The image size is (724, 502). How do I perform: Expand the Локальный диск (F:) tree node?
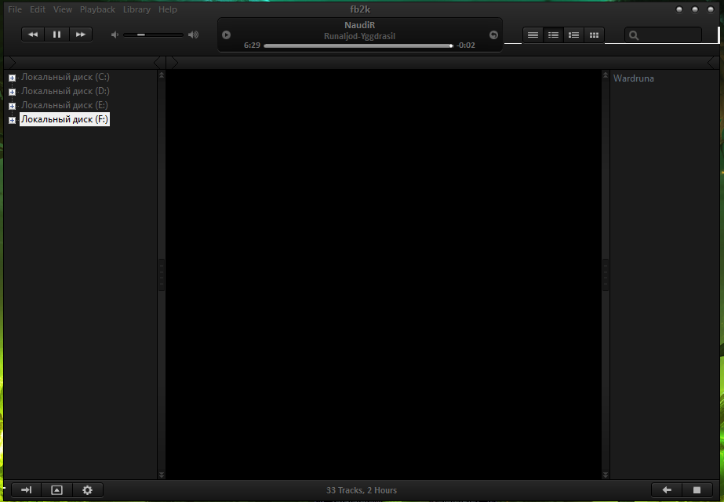tap(12, 120)
